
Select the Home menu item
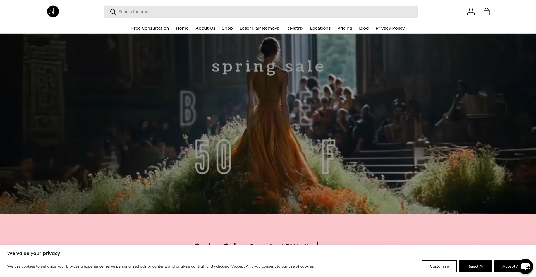182,28
